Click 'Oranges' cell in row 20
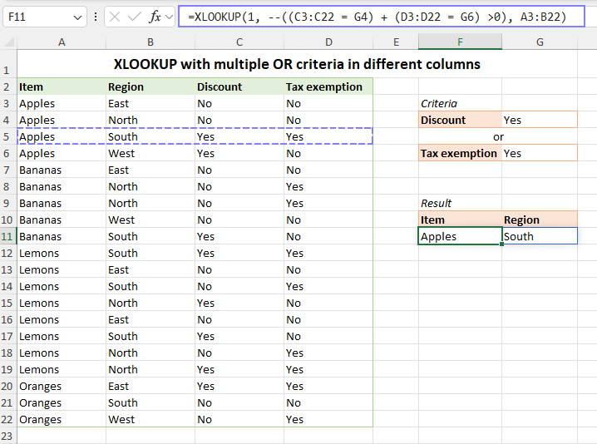This screenshot has width=597, height=444. click(62, 386)
